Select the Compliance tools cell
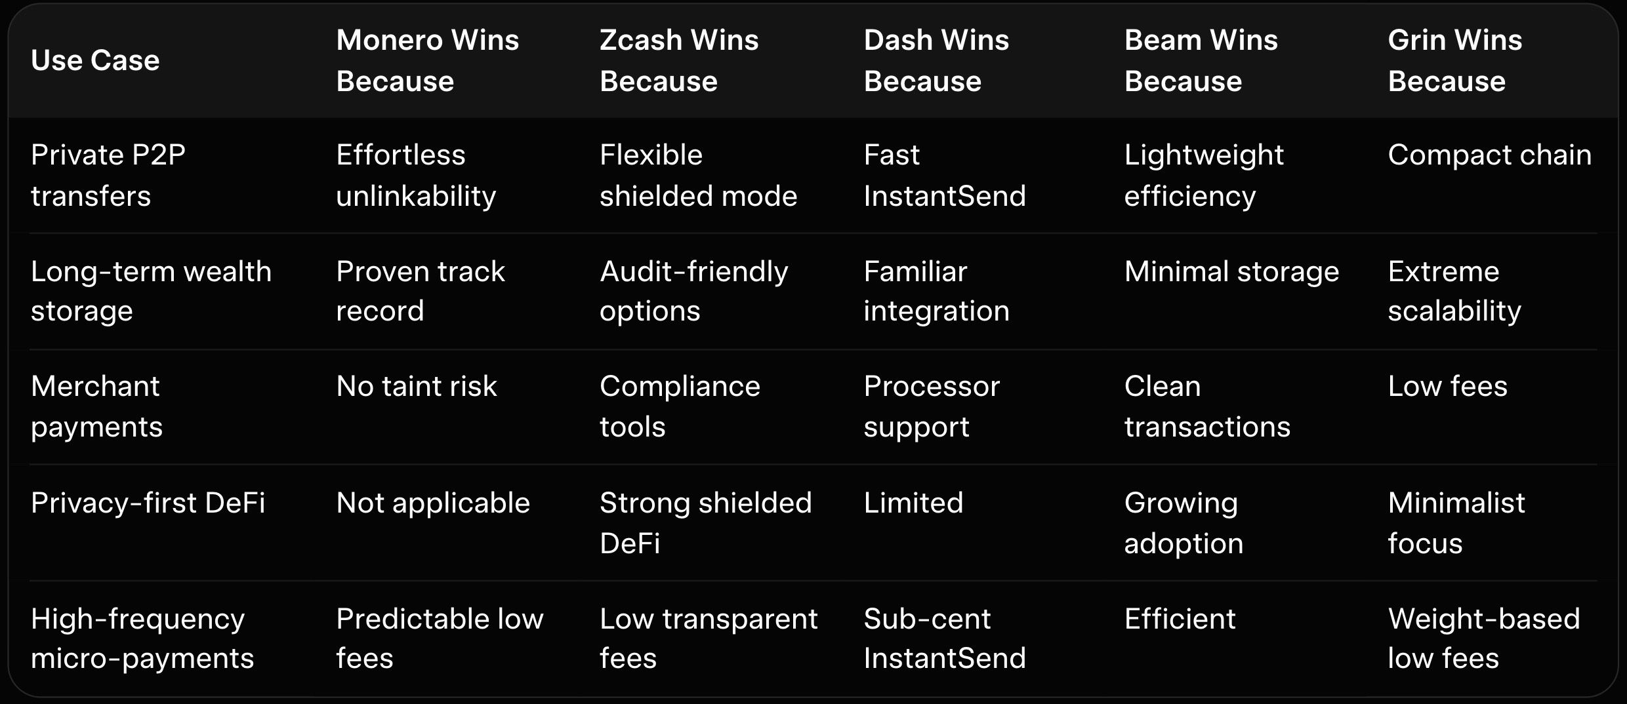1627x704 pixels. pos(680,406)
